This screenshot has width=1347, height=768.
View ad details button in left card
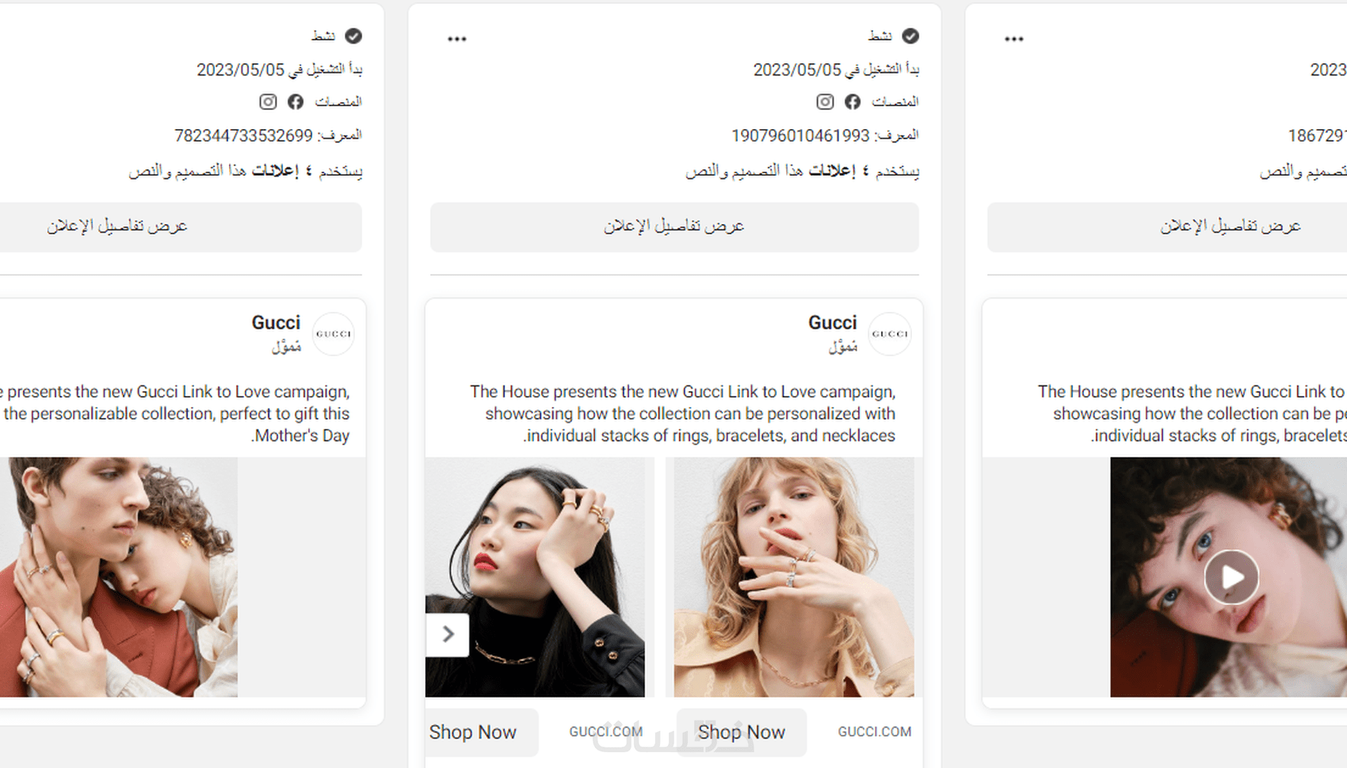(x=181, y=227)
